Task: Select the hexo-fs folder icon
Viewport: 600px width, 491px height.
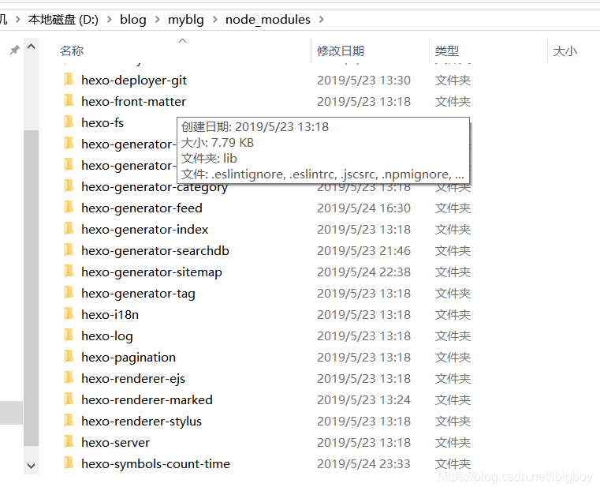Action: (x=69, y=122)
